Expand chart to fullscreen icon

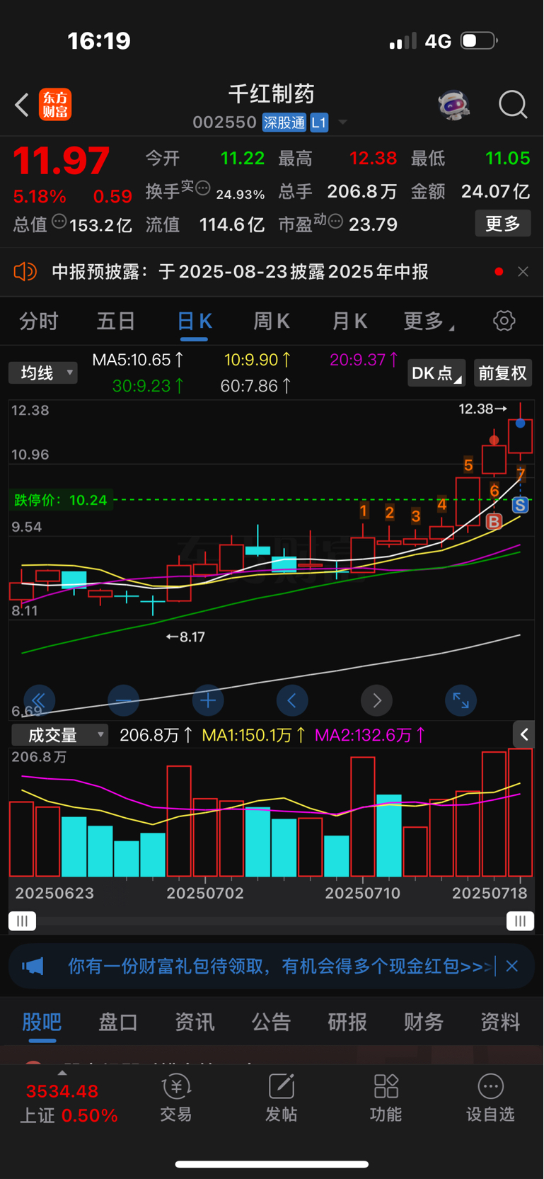(461, 701)
